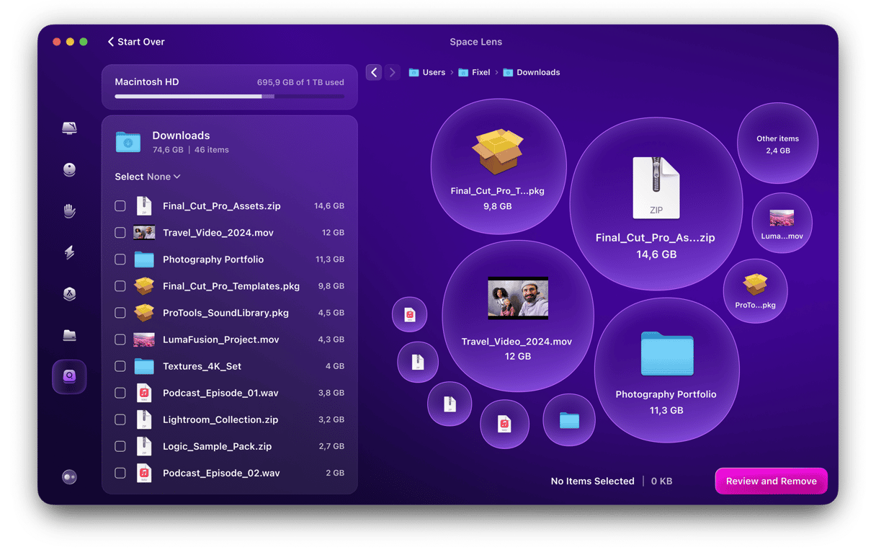Click the Review and Remove button

771,481
